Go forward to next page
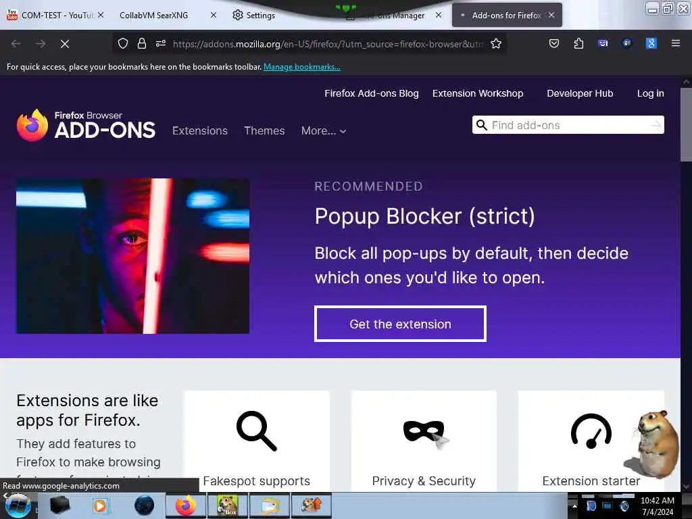This screenshot has height=519, width=692. point(41,44)
